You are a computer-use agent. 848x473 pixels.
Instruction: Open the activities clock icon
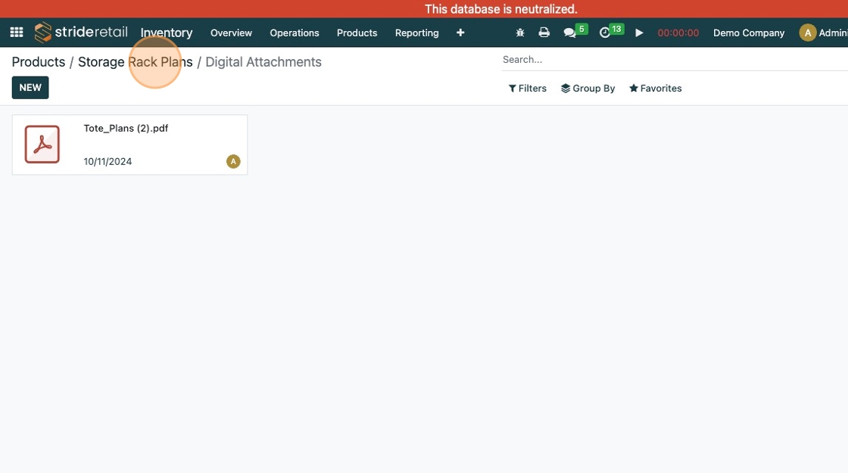pos(605,33)
